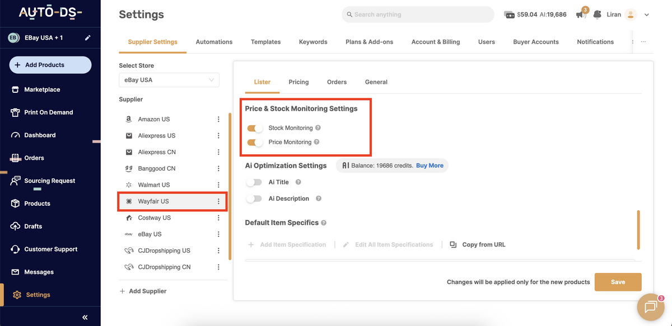Switch to the Pricing tab
This screenshot has height=326, width=672.
298,82
